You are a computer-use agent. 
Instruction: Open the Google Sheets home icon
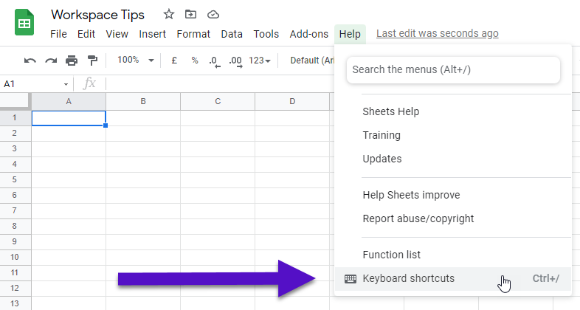coord(24,23)
